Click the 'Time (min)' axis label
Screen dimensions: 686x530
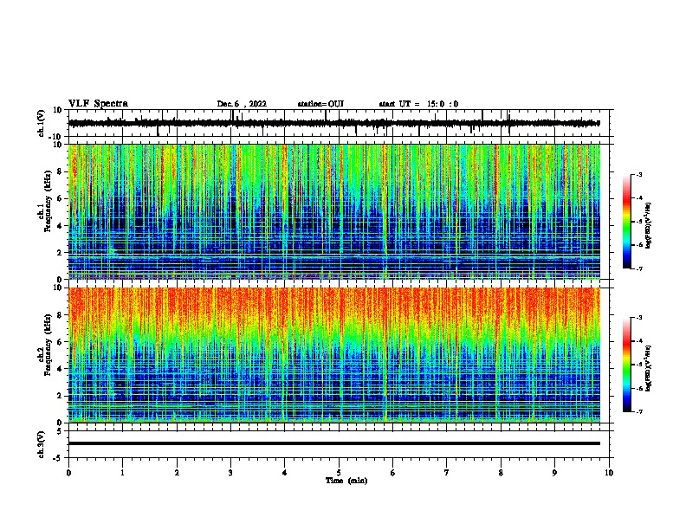click(x=346, y=481)
